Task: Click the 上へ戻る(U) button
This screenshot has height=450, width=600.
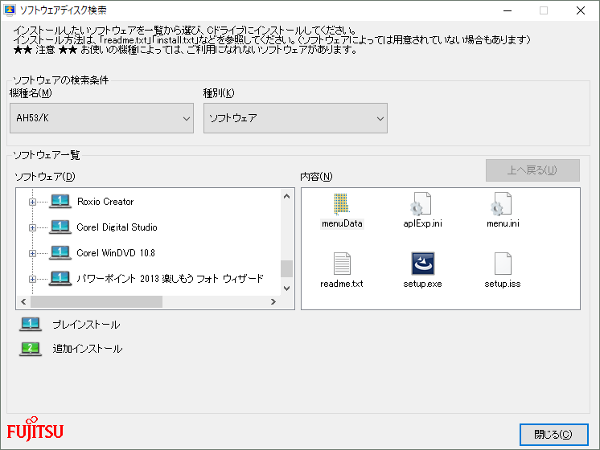Action: coord(532,170)
